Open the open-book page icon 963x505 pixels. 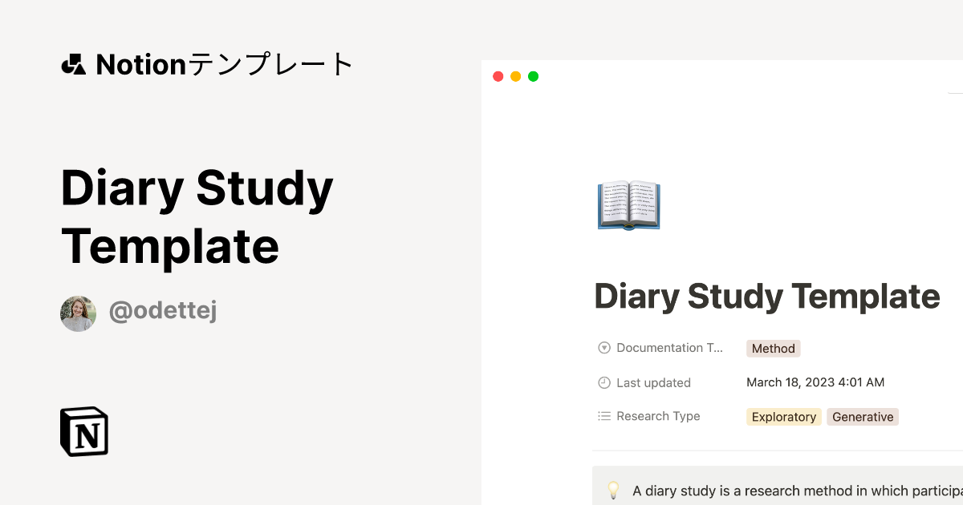[629, 206]
